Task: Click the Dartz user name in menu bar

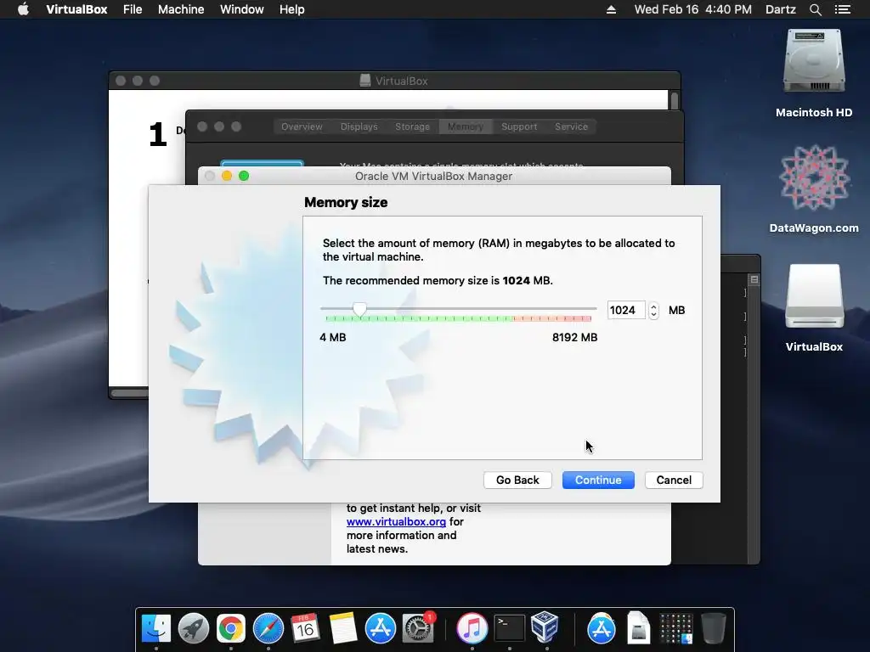Action: [x=780, y=9]
